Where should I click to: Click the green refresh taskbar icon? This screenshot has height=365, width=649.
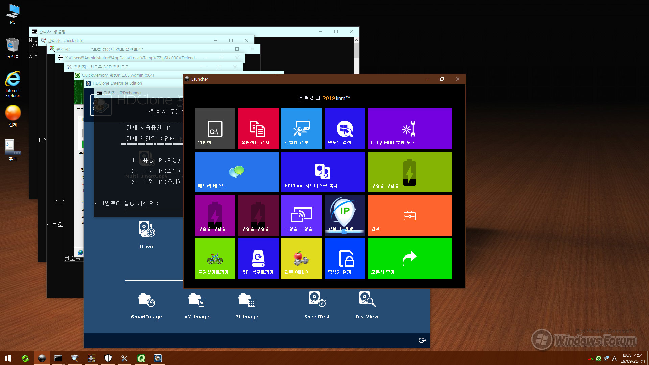tap(25, 358)
